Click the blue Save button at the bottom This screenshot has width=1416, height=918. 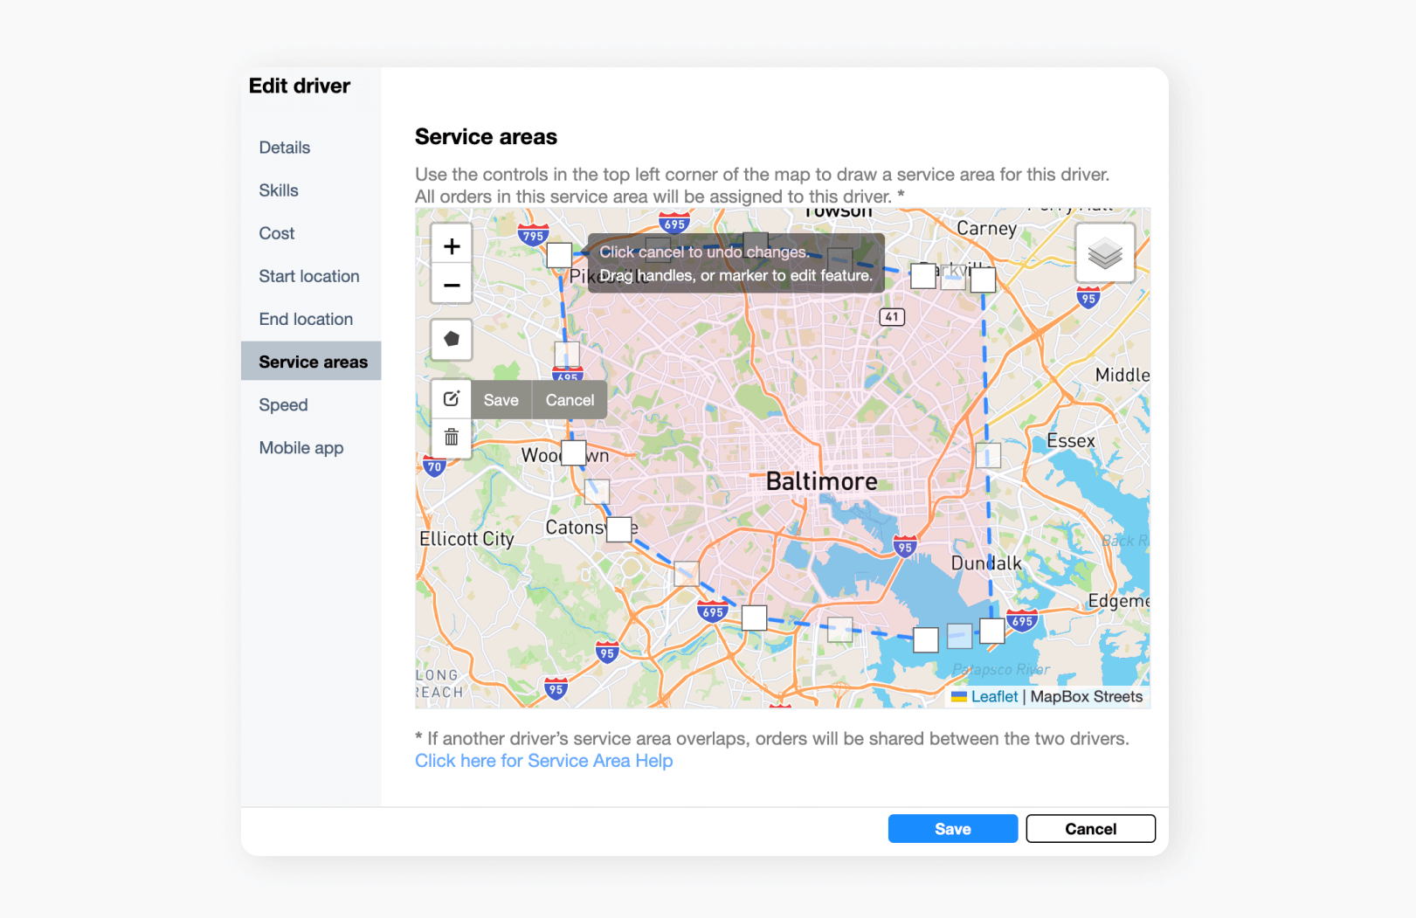[x=952, y=828]
